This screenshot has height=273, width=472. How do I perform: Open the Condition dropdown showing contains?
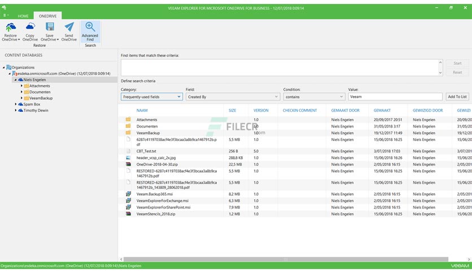[x=314, y=97]
